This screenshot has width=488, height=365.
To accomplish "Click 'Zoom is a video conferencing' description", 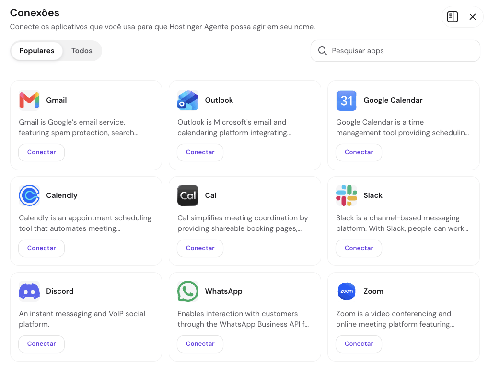I will click(x=395, y=319).
